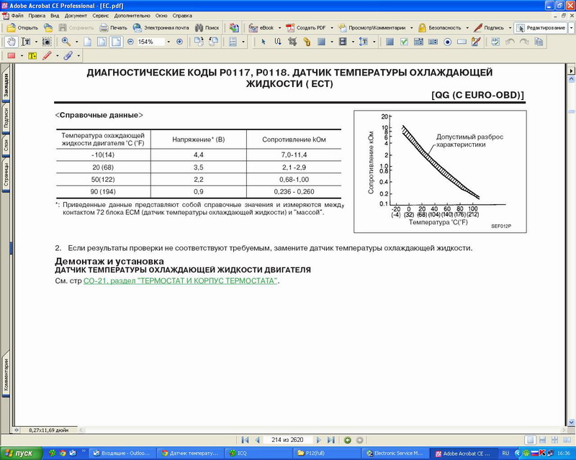This screenshot has width=576, height=460.
Task: Switch to Electronic Service Manual taskbar window
Action: (x=395, y=454)
